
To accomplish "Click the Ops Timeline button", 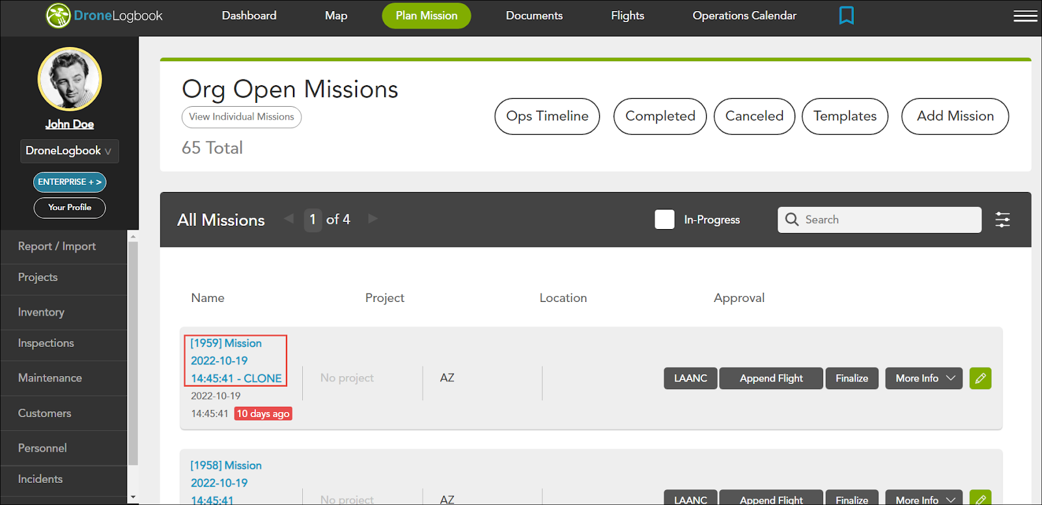I will (547, 116).
